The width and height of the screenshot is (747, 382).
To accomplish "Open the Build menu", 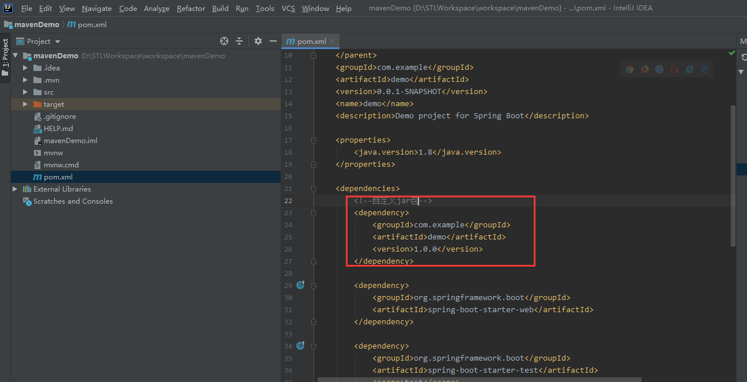I will (x=220, y=8).
